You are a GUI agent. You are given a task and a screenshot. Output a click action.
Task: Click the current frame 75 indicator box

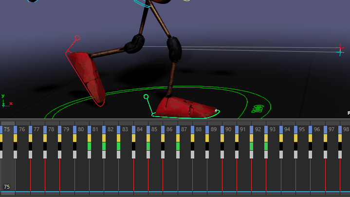(x=7, y=187)
